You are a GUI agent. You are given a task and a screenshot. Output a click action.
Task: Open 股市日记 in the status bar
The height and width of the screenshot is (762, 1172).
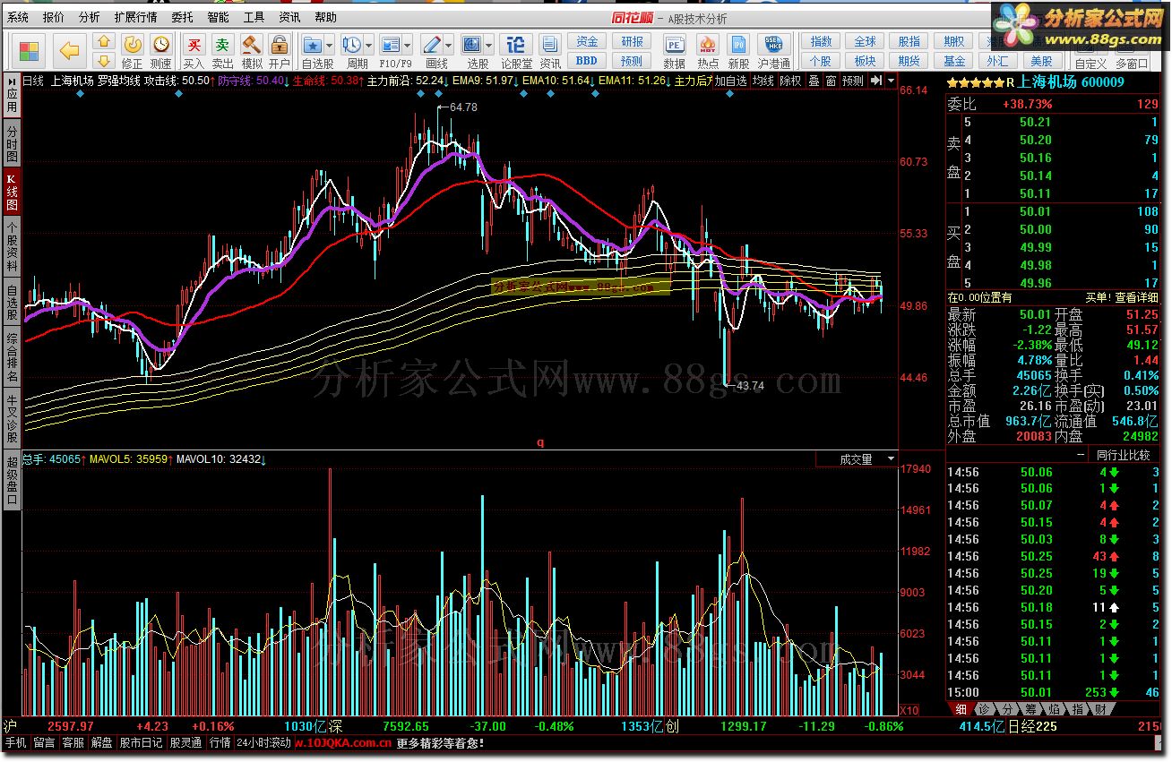(141, 742)
